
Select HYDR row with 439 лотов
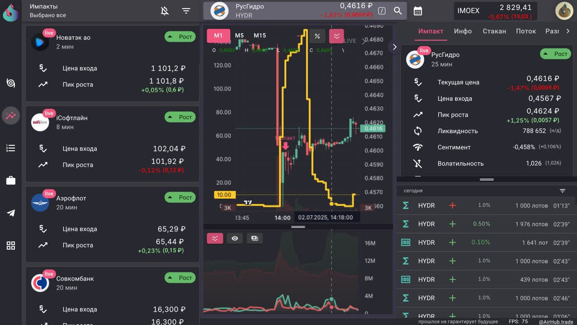486,279
